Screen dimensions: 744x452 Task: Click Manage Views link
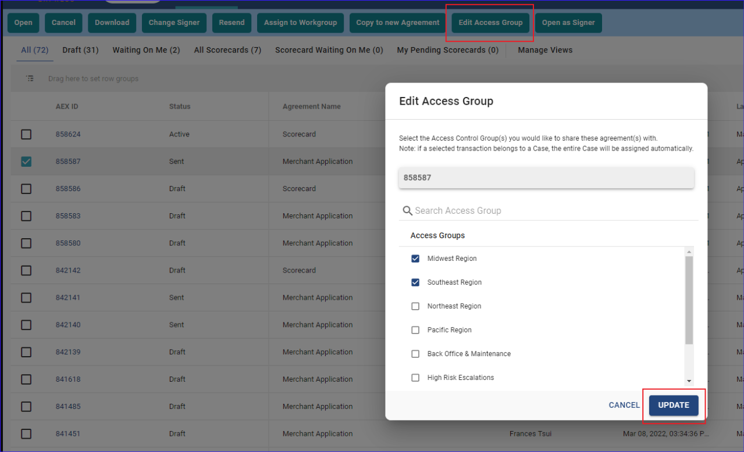click(x=545, y=50)
